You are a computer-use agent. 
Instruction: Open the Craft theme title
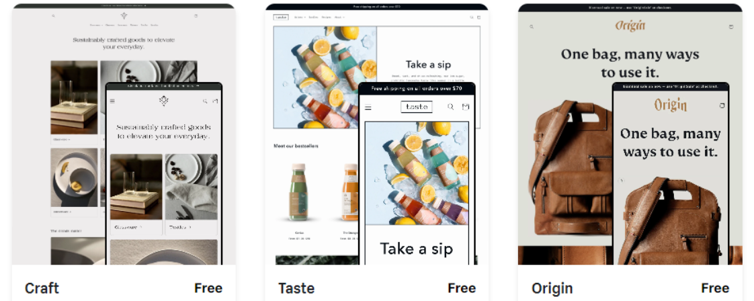coord(42,288)
